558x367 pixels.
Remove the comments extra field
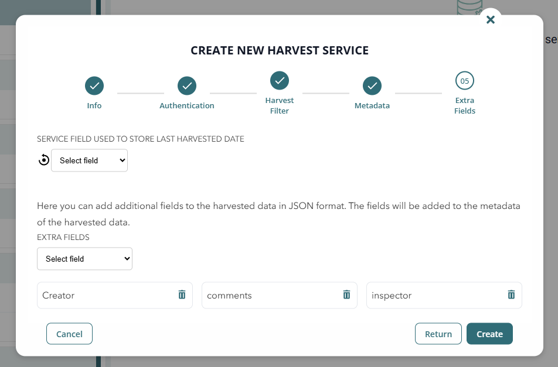[x=346, y=295]
